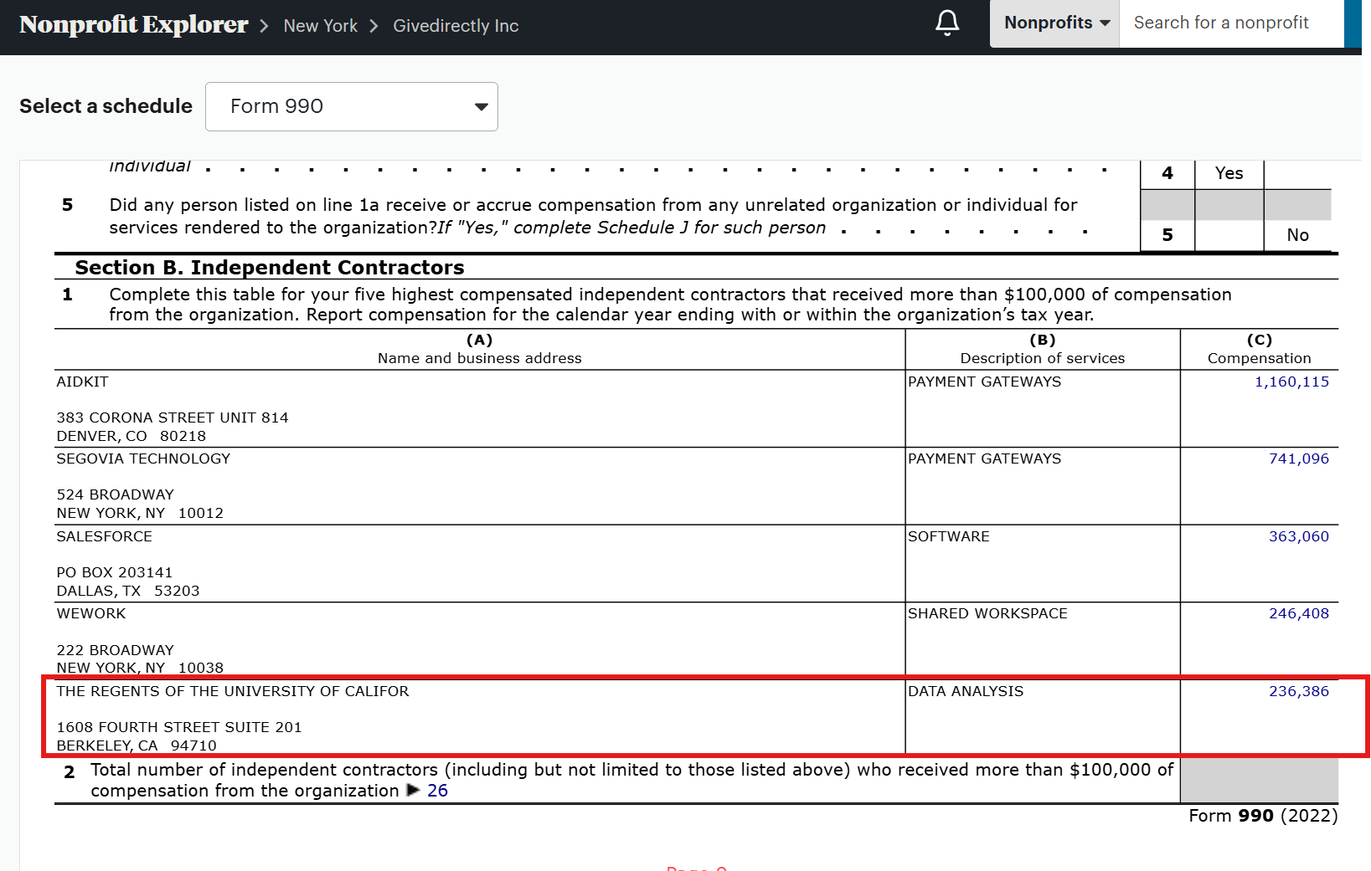The width and height of the screenshot is (1371, 871).
Task: Click the 222 BROADWAY address line
Action: pos(116,650)
